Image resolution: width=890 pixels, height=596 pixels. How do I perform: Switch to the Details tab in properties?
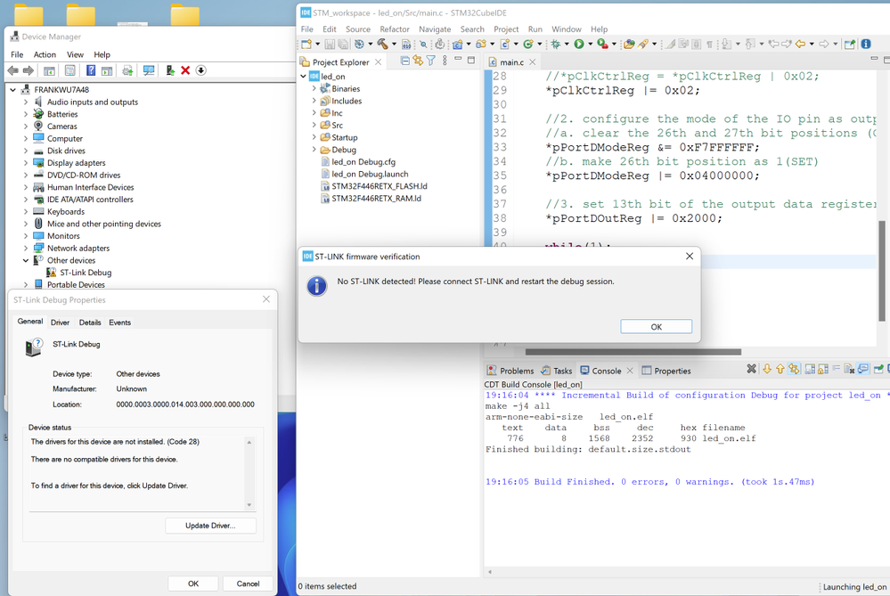click(x=90, y=322)
